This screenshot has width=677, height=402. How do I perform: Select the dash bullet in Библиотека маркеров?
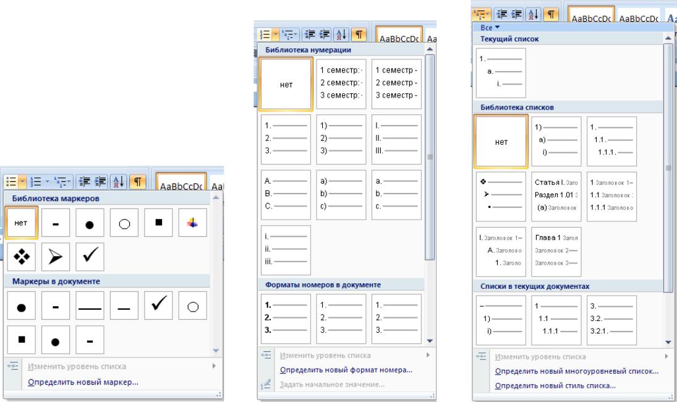tap(56, 223)
